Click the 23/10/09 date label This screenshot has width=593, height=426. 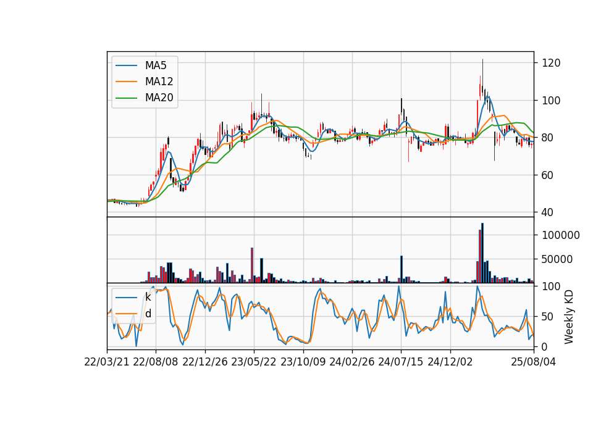[x=303, y=362]
